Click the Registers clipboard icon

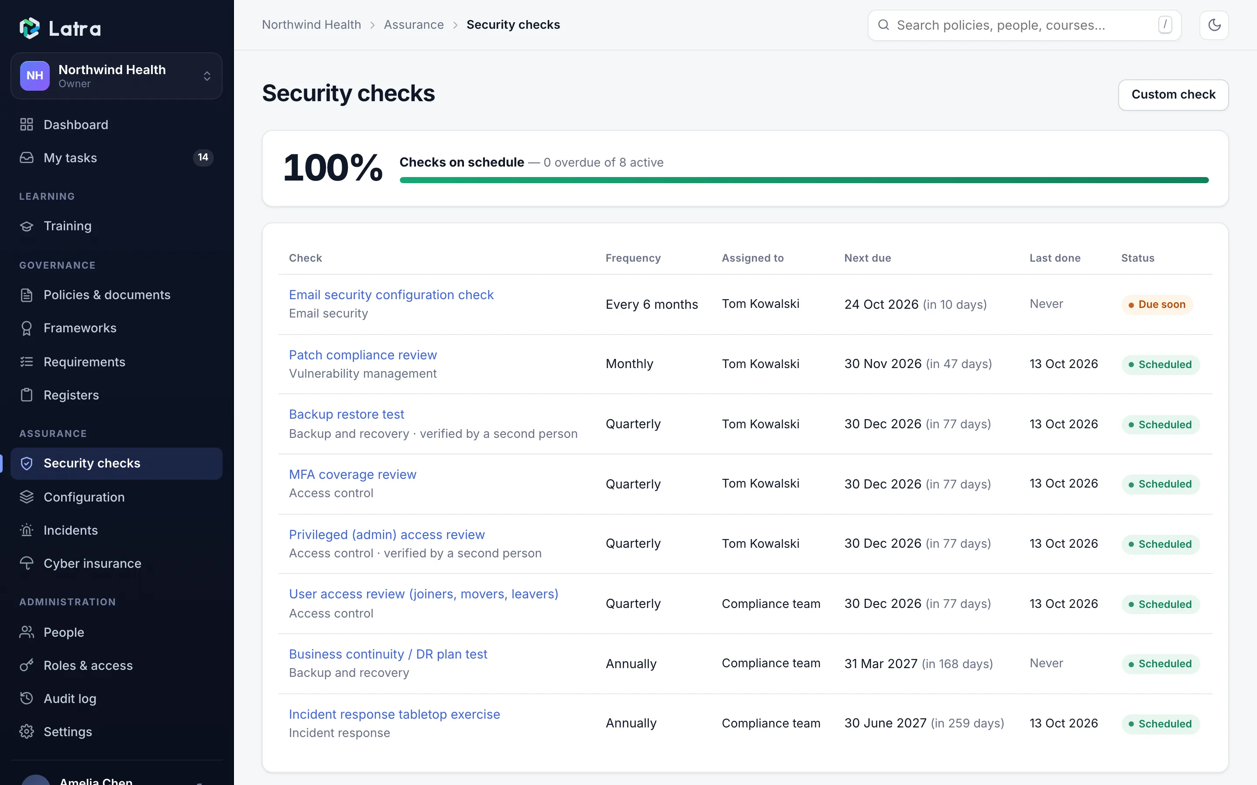(x=27, y=395)
